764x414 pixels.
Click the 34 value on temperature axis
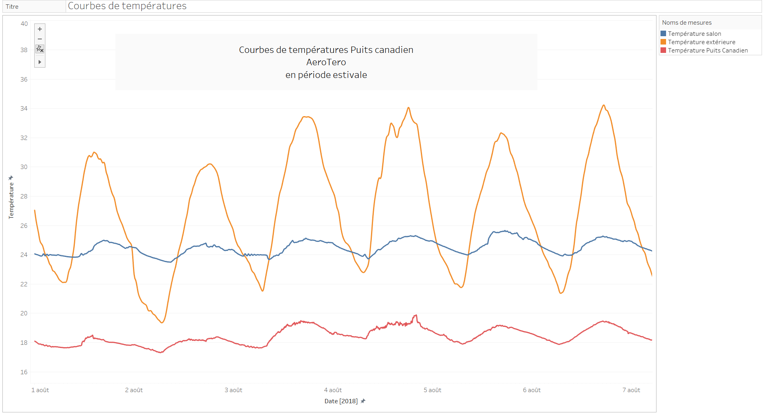click(24, 108)
